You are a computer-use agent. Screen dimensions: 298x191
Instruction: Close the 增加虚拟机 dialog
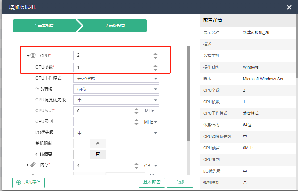click(x=289, y=7)
